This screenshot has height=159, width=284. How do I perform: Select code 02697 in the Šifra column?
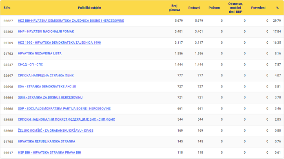pos(8,76)
